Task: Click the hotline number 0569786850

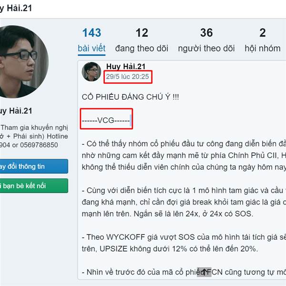Action: point(39,145)
